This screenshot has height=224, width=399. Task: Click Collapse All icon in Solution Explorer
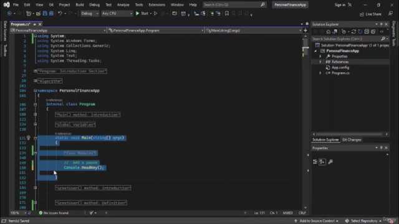tap(367, 32)
